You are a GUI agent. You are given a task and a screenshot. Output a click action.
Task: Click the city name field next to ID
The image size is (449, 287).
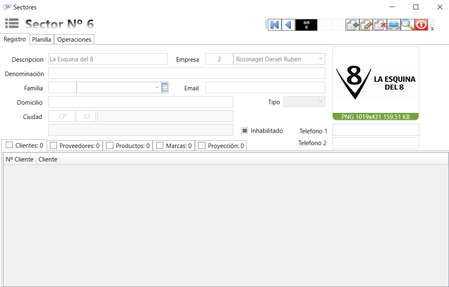(x=165, y=116)
